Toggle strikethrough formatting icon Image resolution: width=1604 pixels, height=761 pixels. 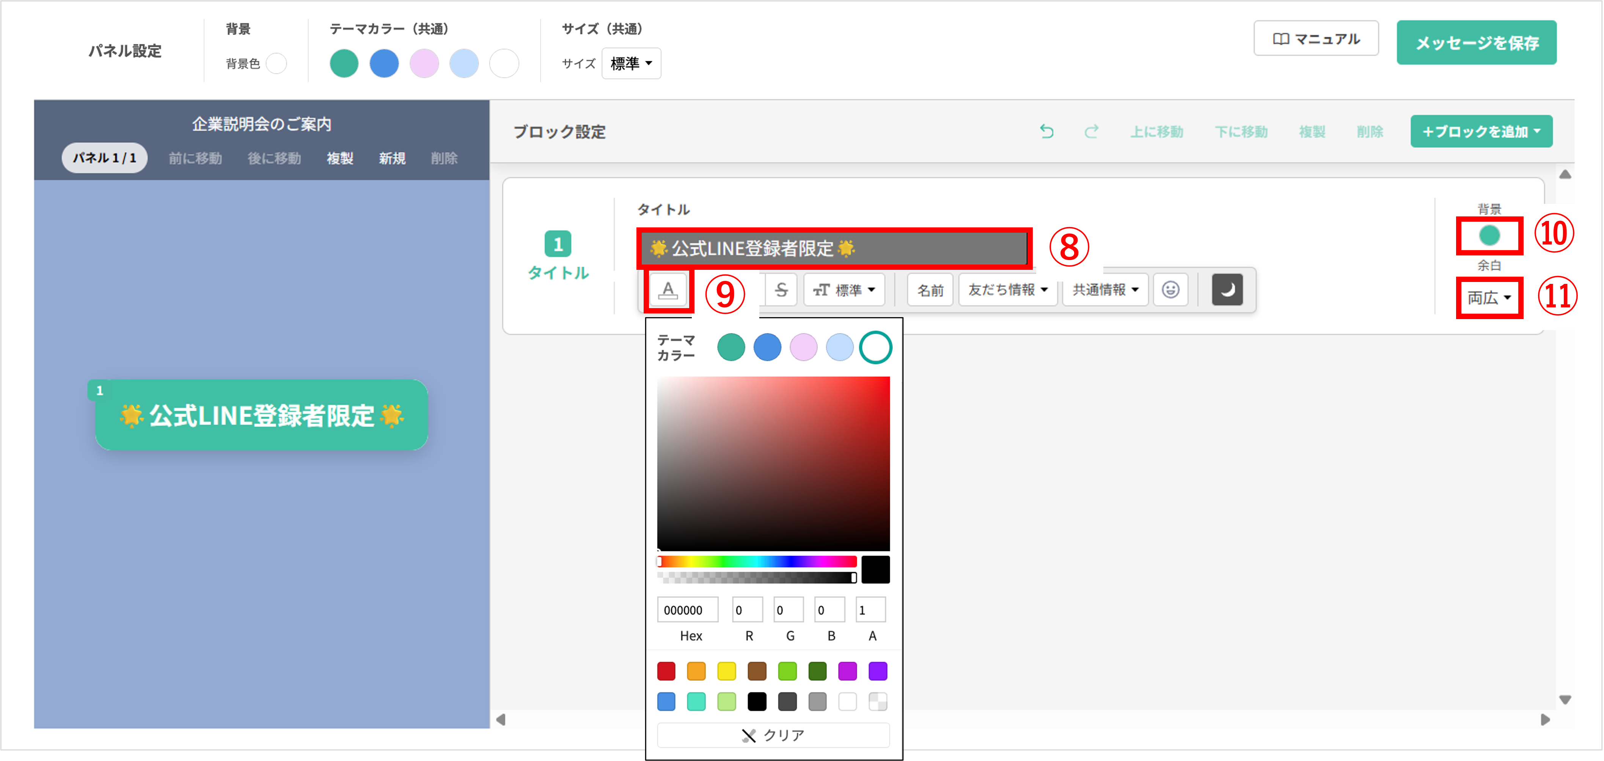pos(781,290)
